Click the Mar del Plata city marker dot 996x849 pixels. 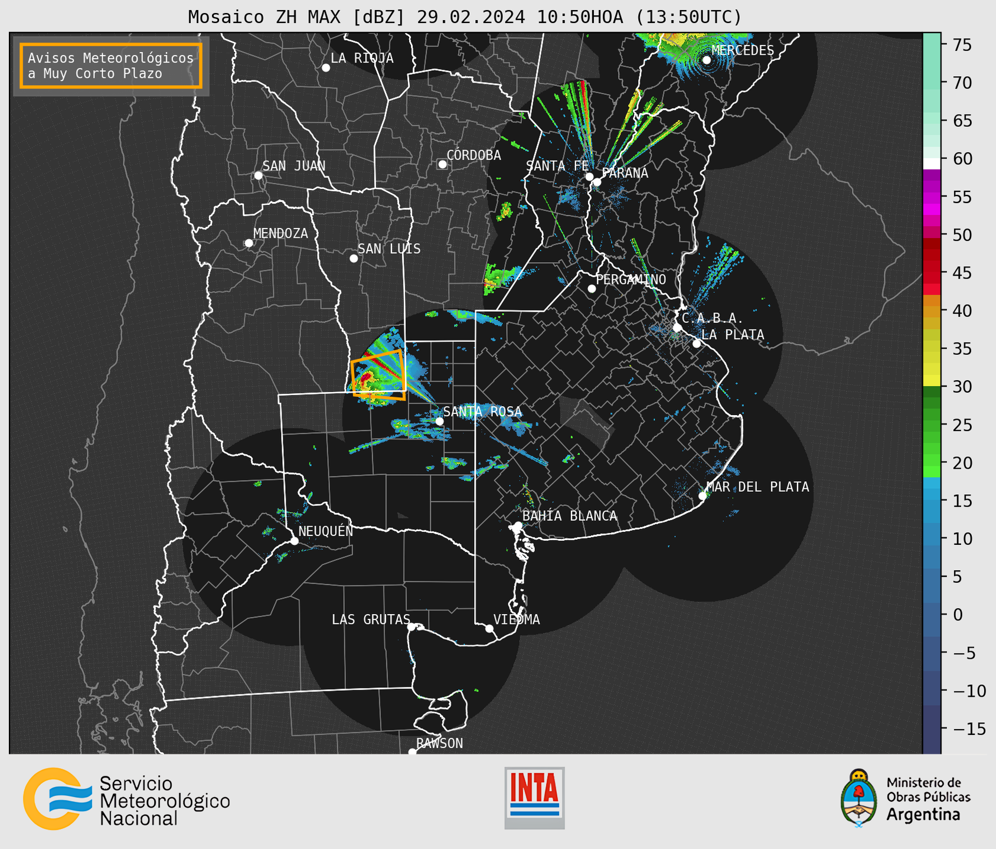pyautogui.click(x=703, y=496)
